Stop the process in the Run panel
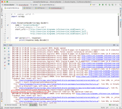 (x=5, y=51)
